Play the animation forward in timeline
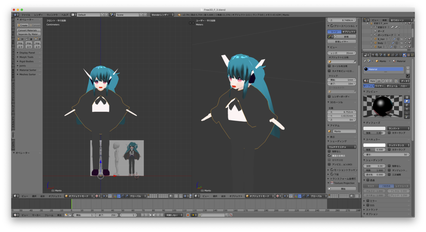 (154, 215)
